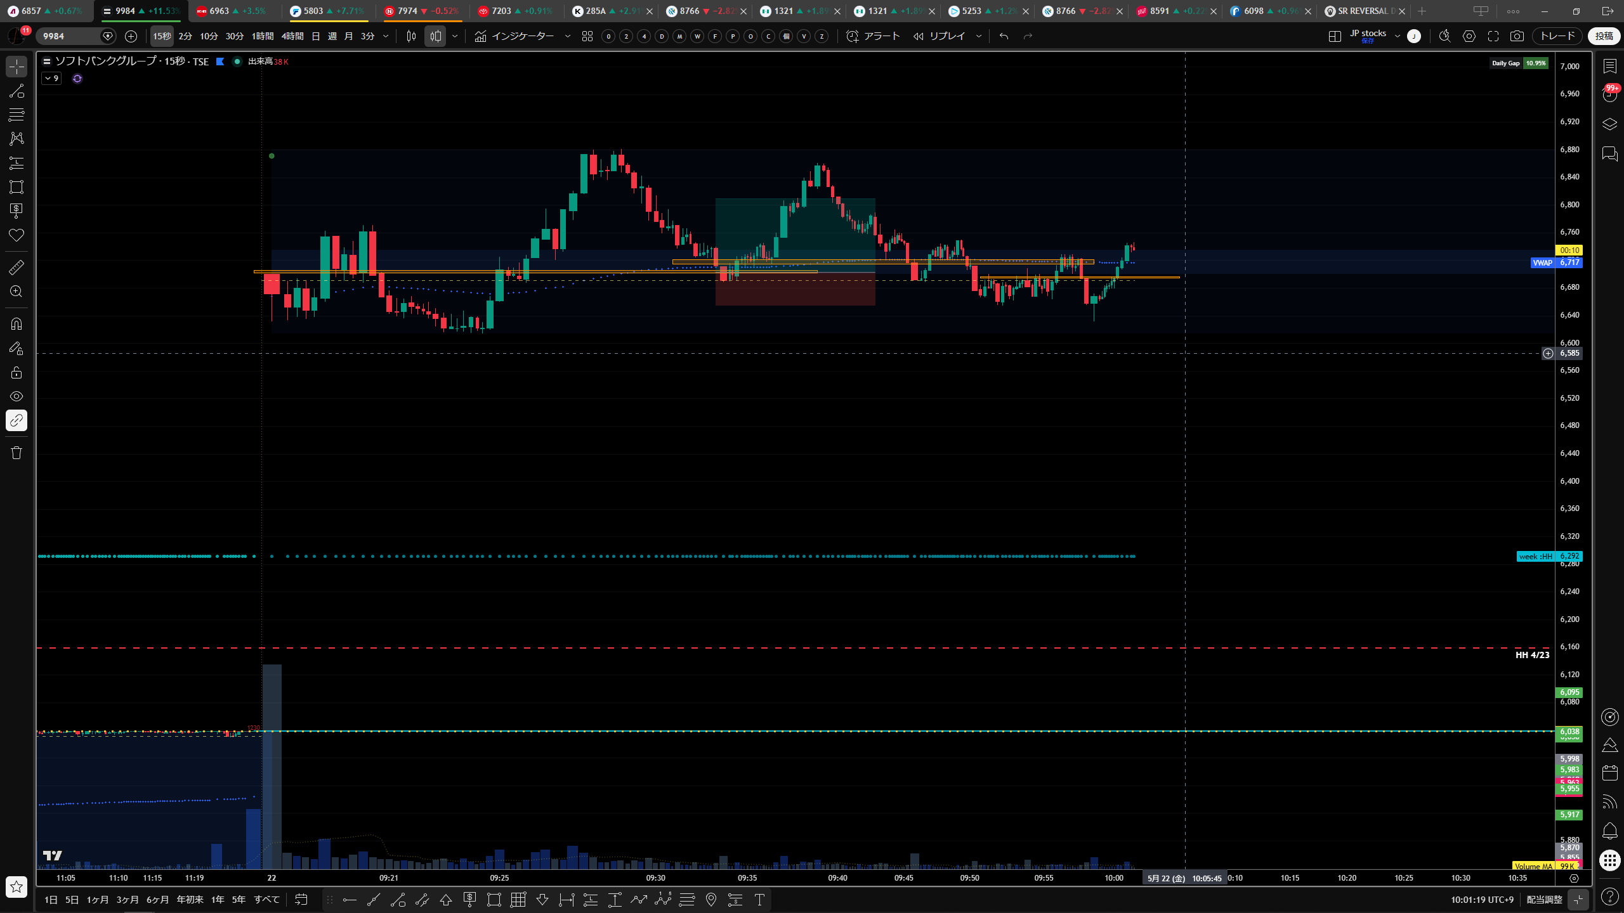Open the Fibonacci retracement tool
The height and width of the screenshot is (913, 1624).
[x=16, y=115]
